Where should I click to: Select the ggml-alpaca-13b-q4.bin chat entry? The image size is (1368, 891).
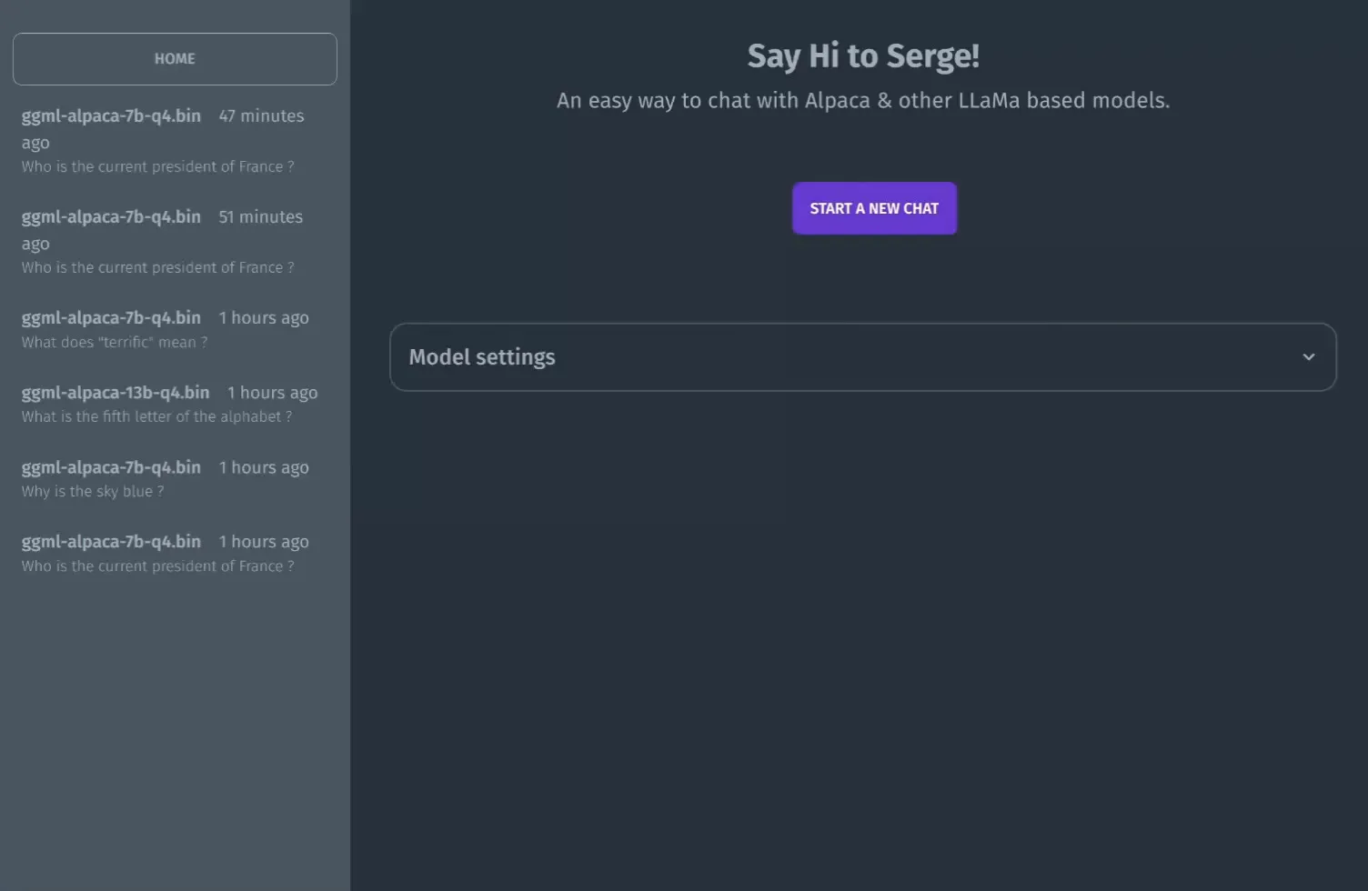(115, 392)
